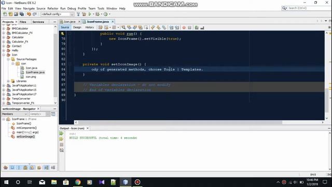Collapse the IconFrame node in Navigator

[x=4, y=119]
